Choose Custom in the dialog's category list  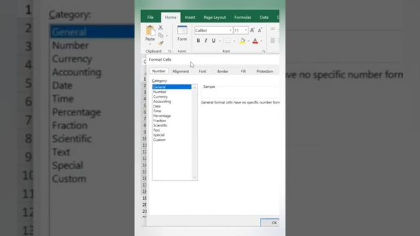click(172, 140)
